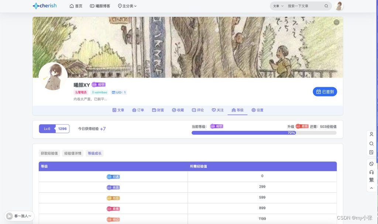Open the 文章 search type dropdown
This screenshot has width=378, height=224.
(x=278, y=6)
